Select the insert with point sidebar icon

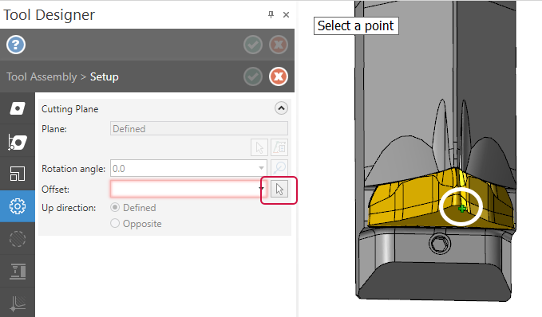pyautogui.click(x=18, y=142)
